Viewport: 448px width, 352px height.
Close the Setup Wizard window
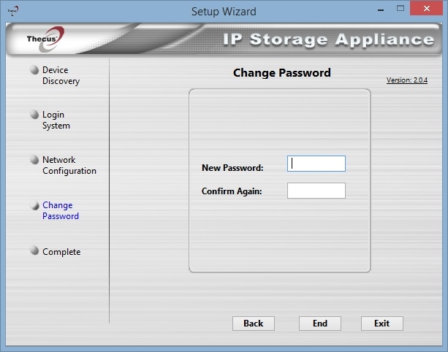coord(426,9)
